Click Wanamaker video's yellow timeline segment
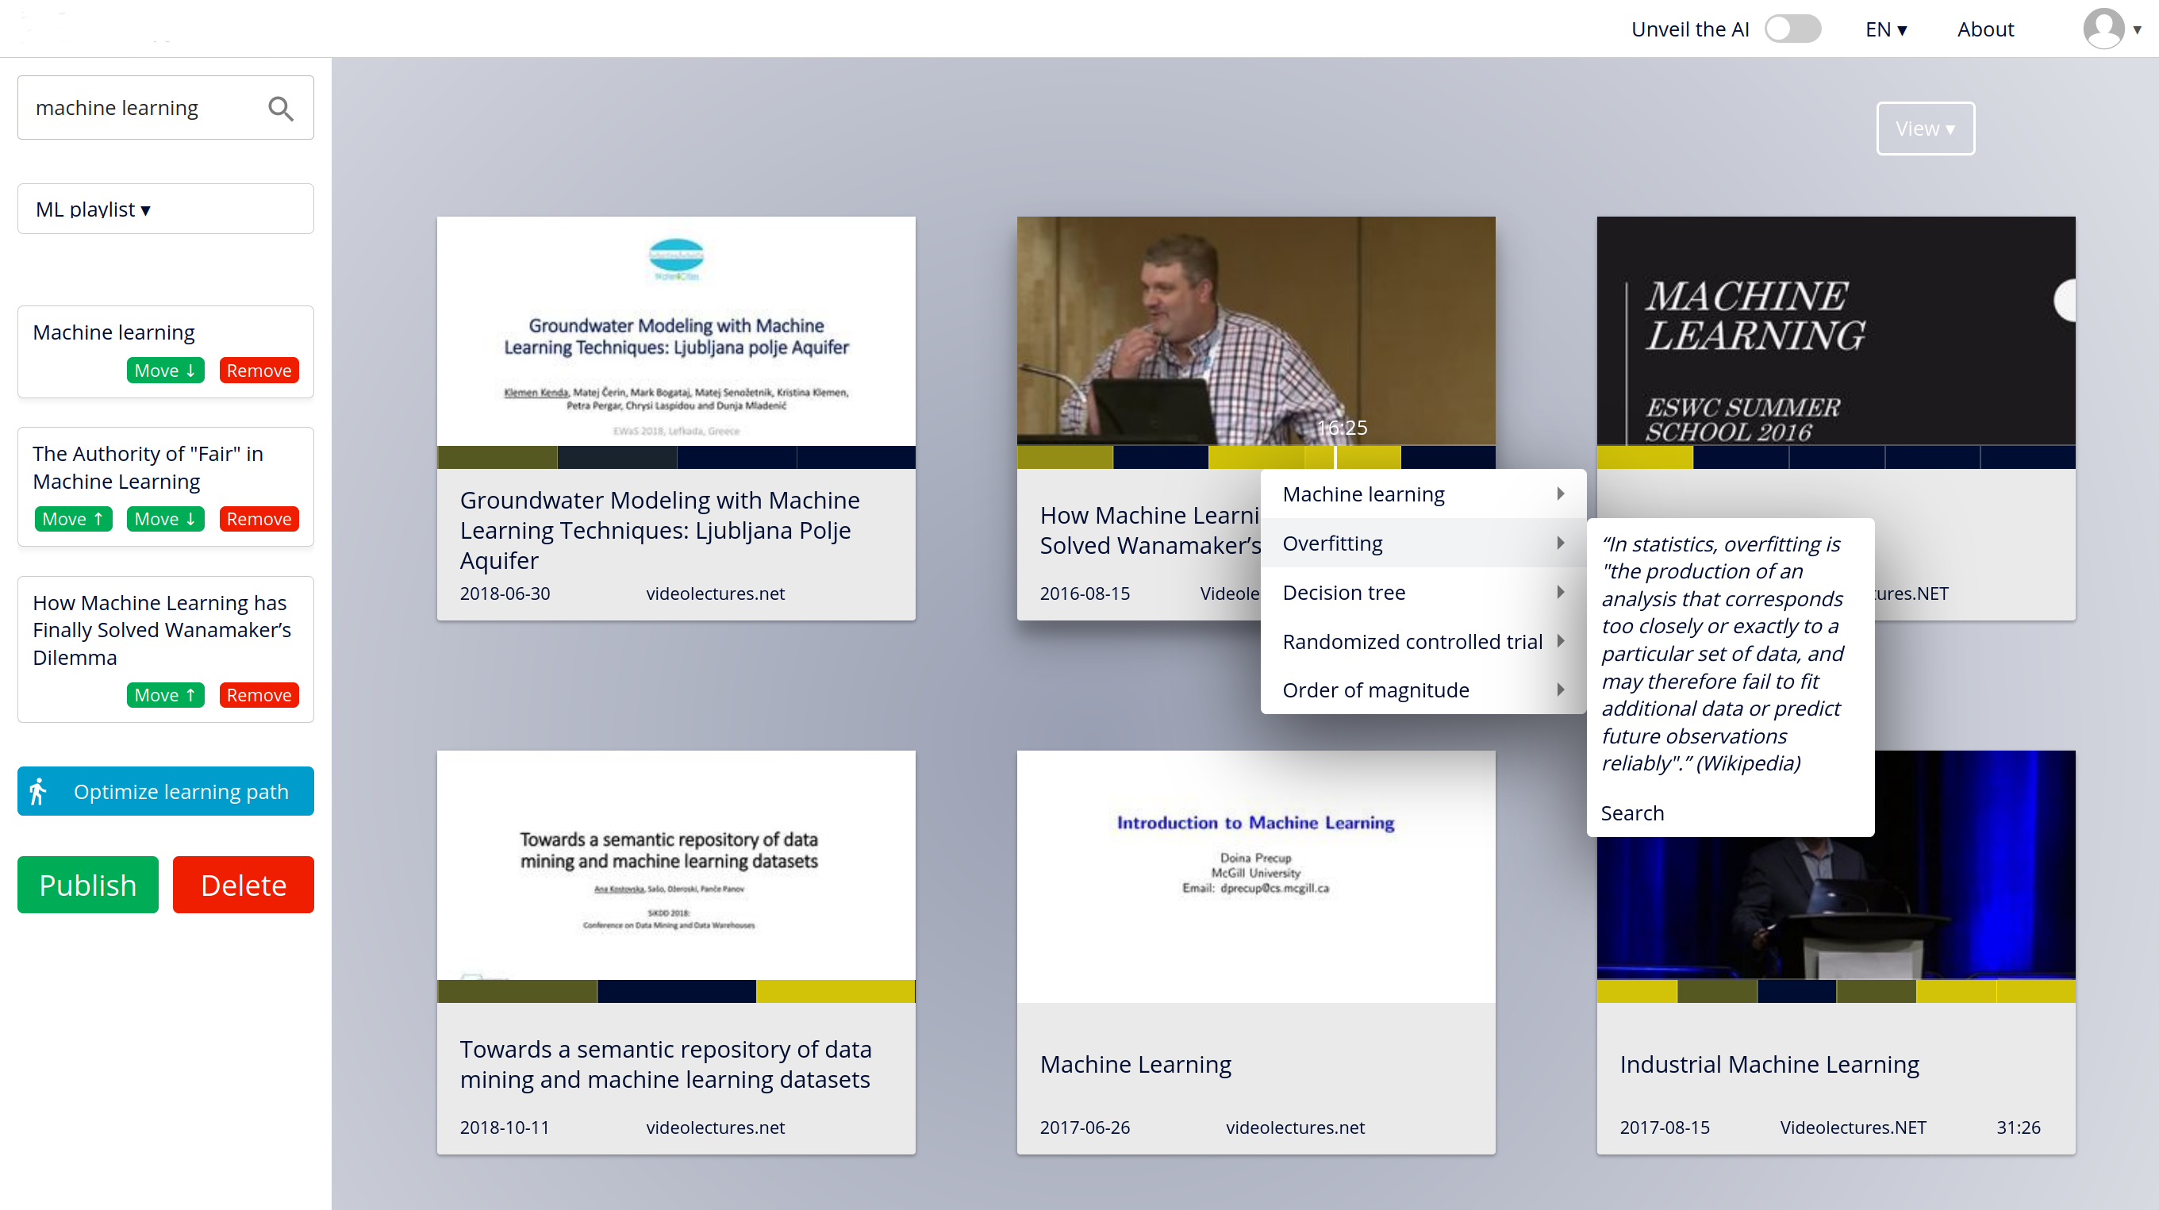The image size is (2159, 1210). (x=1257, y=458)
